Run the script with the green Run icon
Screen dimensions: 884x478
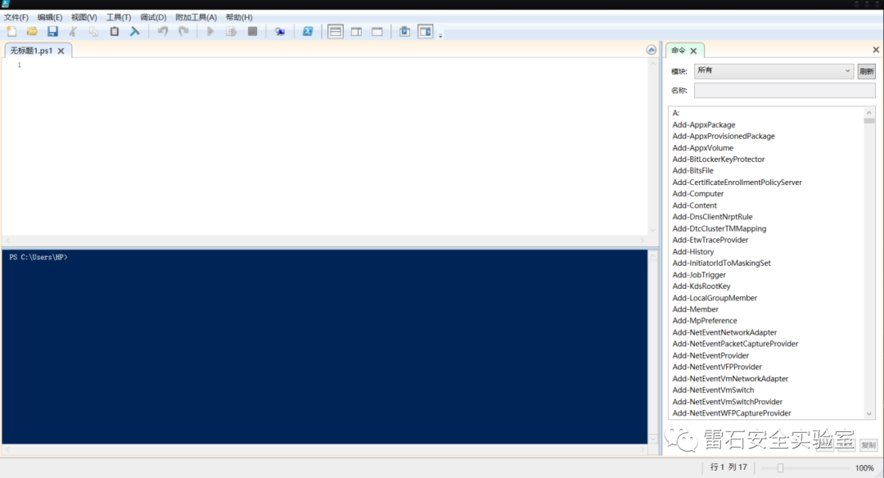[x=210, y=31]
